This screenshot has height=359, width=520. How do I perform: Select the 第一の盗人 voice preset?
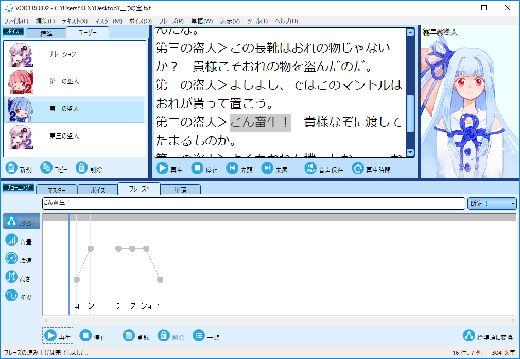(x=75, y=81)
